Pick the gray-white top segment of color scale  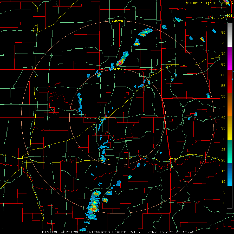pos(230,35)
